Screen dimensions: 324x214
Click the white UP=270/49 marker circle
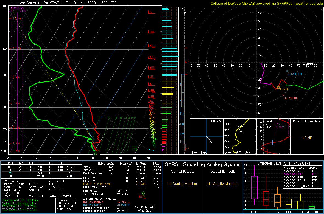point(297,62)
